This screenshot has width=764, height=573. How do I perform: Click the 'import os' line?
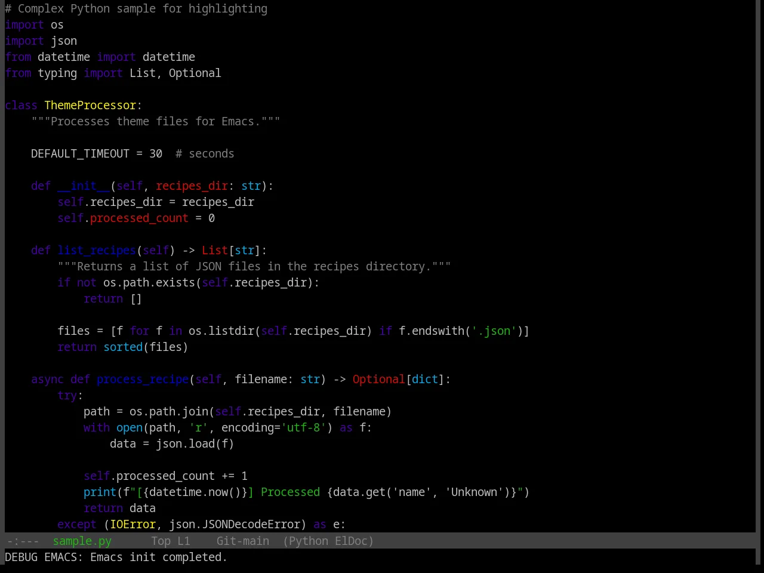(x=34, y=25)
